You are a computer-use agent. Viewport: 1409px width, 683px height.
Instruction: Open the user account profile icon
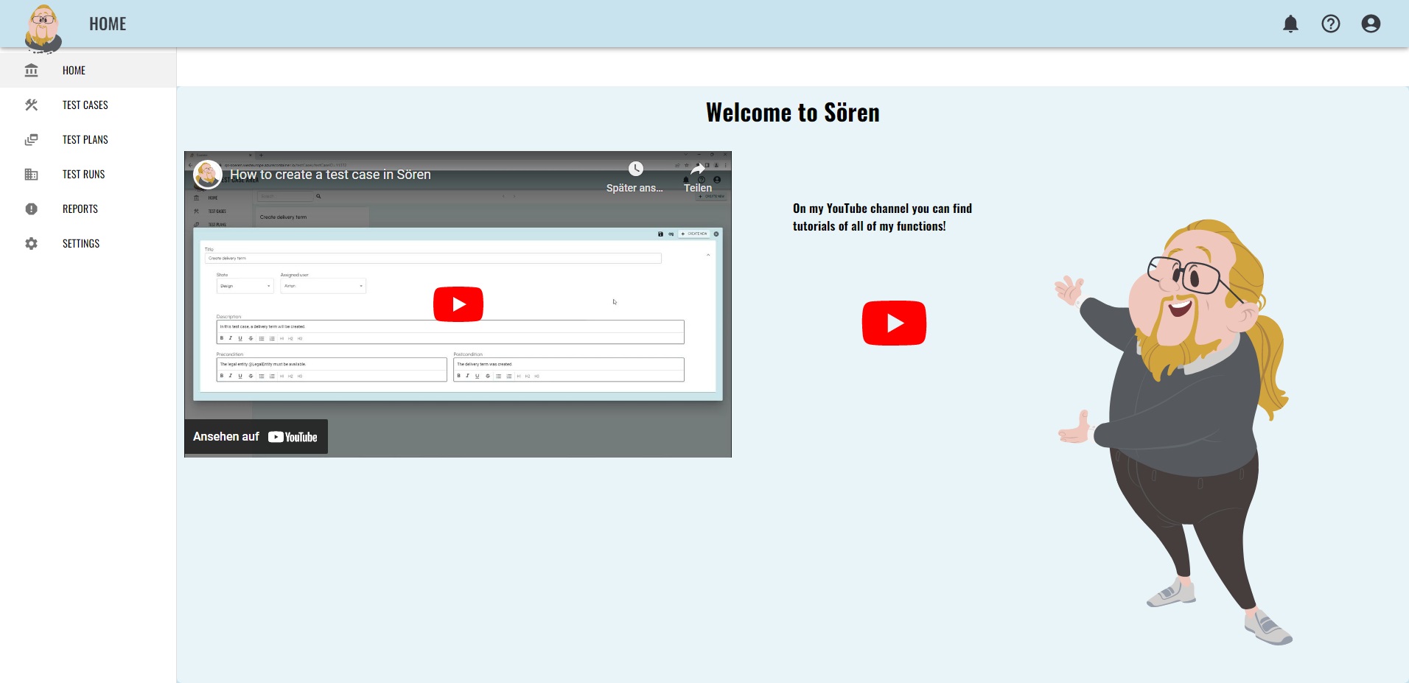(1371, 24)
